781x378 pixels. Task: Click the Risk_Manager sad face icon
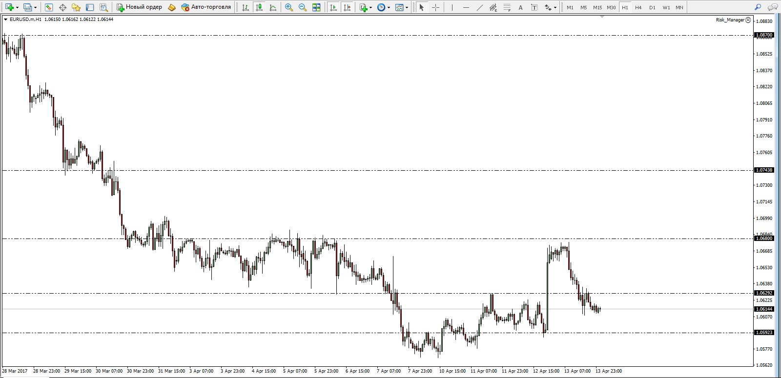point(748,20)
